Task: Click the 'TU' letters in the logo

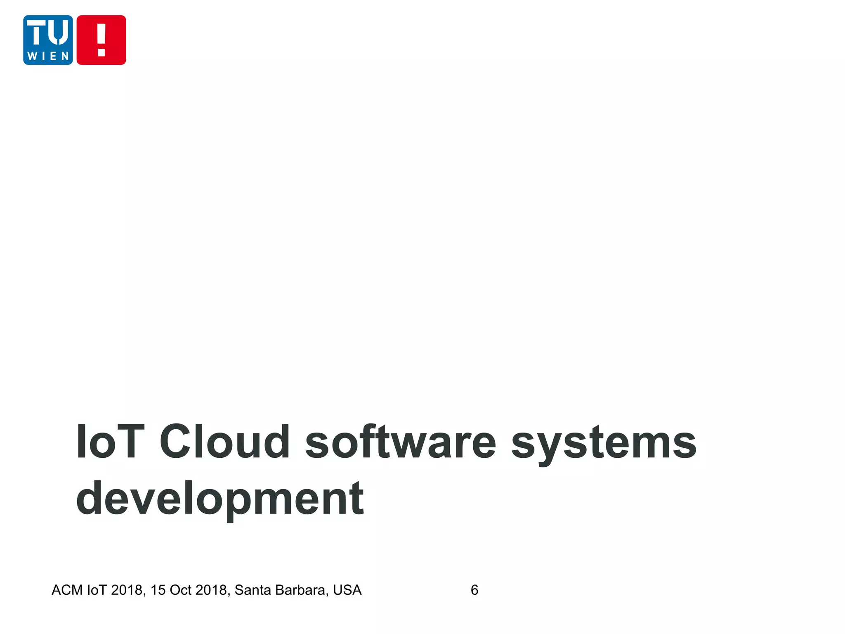Action: (x=48, y=33)
